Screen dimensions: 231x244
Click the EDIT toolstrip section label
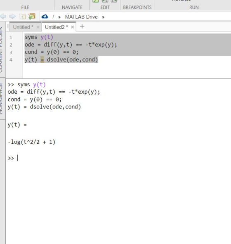point(105,7)
